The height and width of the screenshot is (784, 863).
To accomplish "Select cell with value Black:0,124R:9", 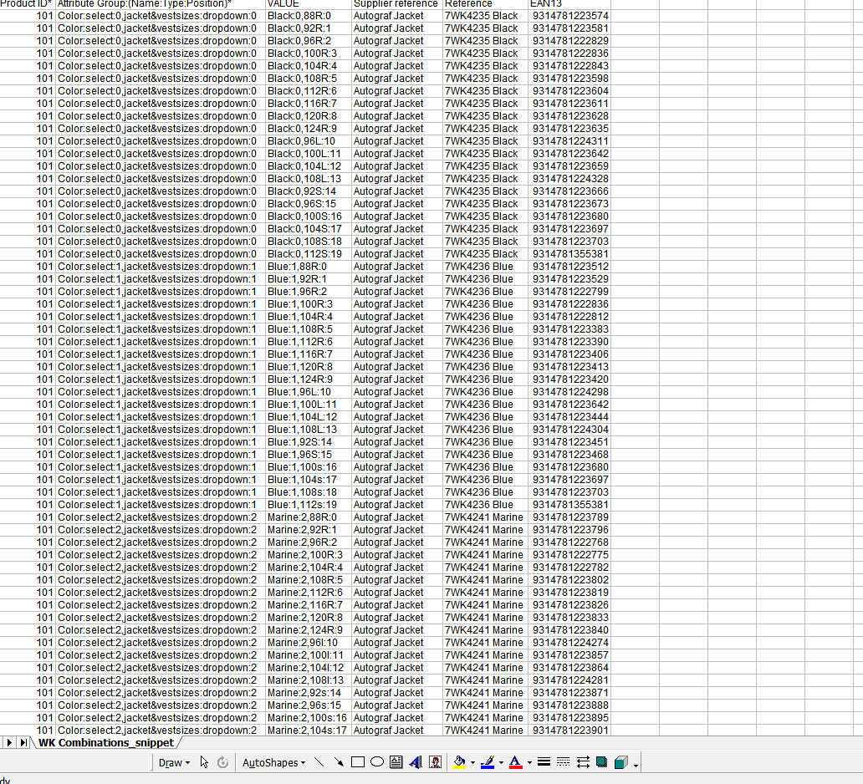I will 308,129.
